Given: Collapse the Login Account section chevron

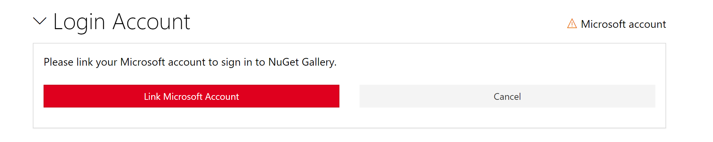Looking at the screenshot, I should tap(40, 21).
